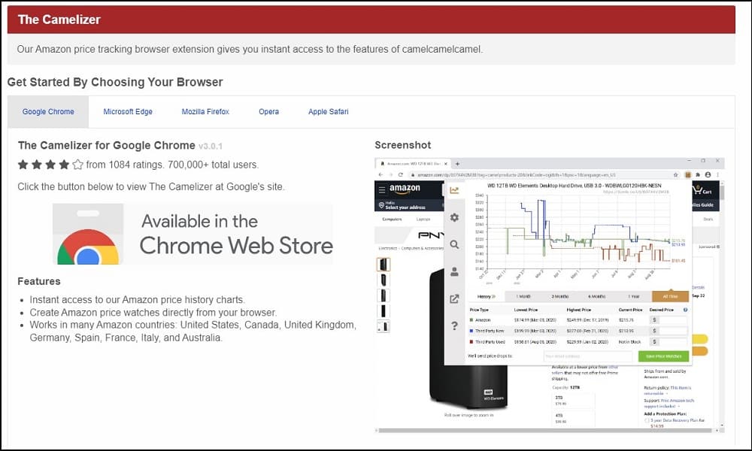Click the Camelizer extension toolbar icon
This screenshot has height=451, width=752.
click(x=688, y=175)
